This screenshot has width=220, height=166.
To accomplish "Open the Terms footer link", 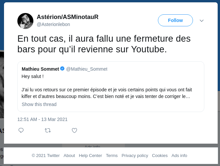I will pos(112,155).
